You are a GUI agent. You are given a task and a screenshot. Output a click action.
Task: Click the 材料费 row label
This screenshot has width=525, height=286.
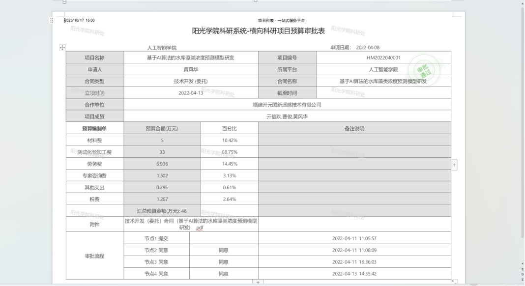coord(95,141)
